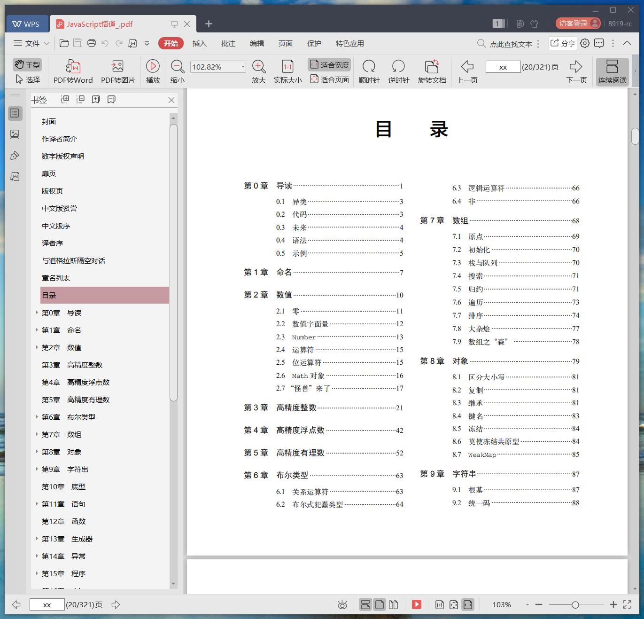Screen dimensions: 644x619
Task: Convert with PDF转Word
Action: click(73, 71)
